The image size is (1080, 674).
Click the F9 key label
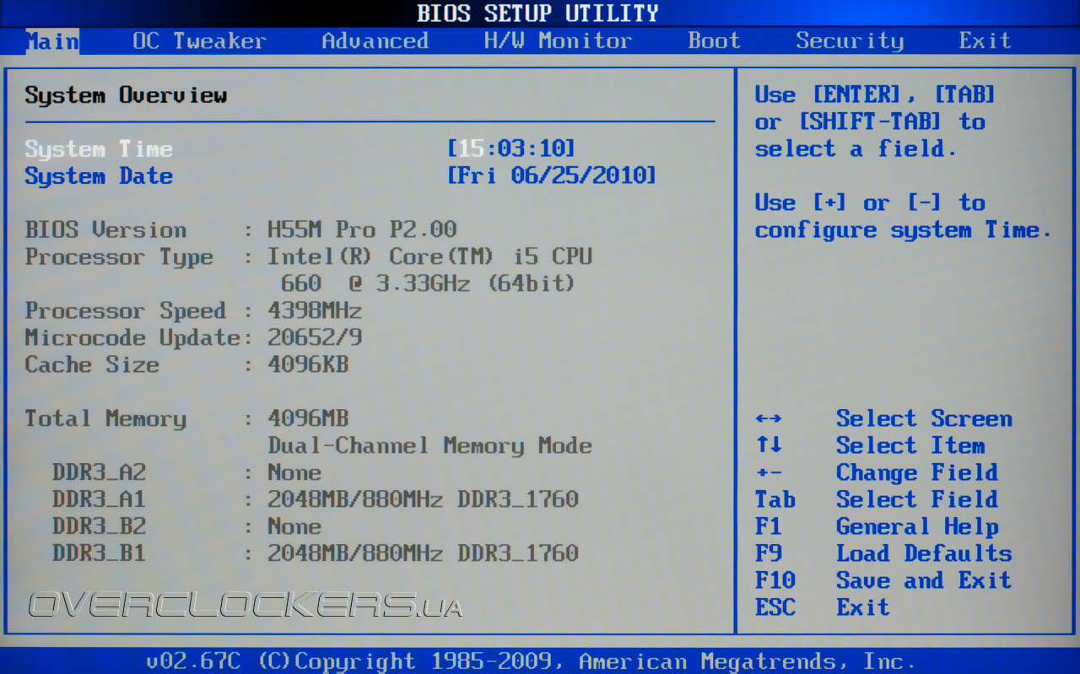click(x=769, y=554)
